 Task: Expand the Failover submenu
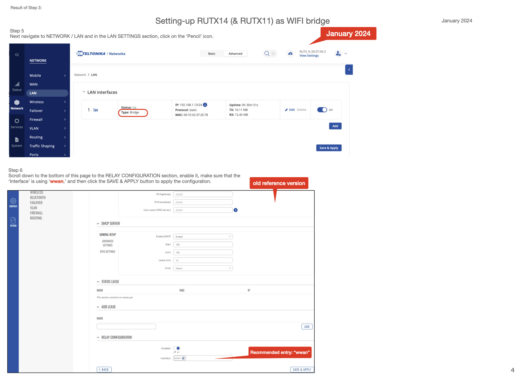click(48, 111)
